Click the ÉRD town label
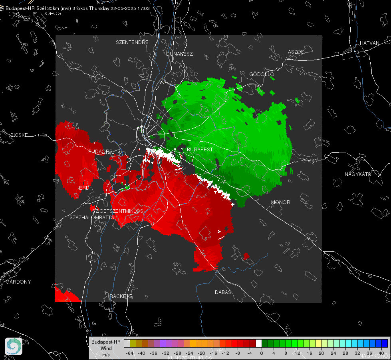Image resolution: width=391 pixels, height=360 pixels. [x=84, y=188]
